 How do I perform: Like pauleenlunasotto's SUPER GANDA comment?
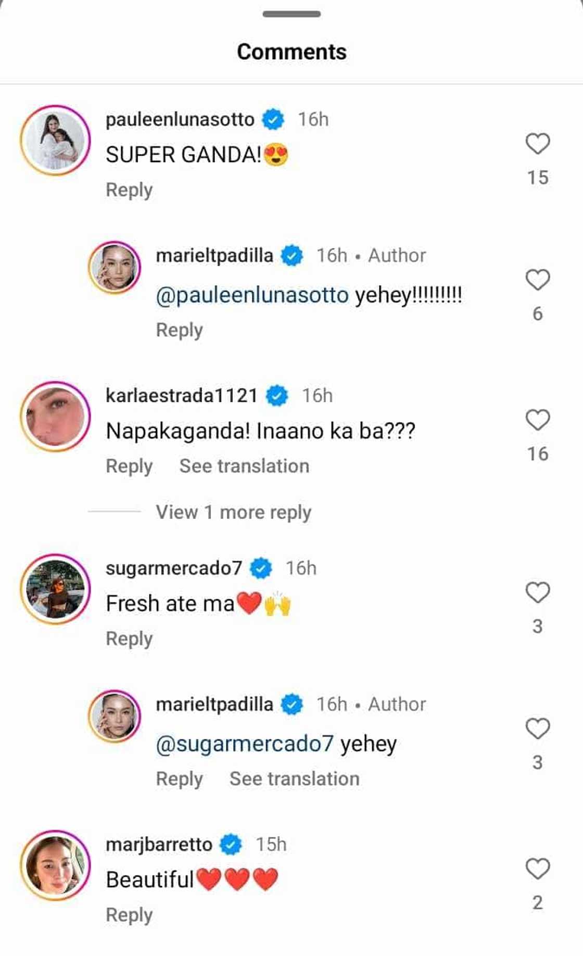click(537, 144)
